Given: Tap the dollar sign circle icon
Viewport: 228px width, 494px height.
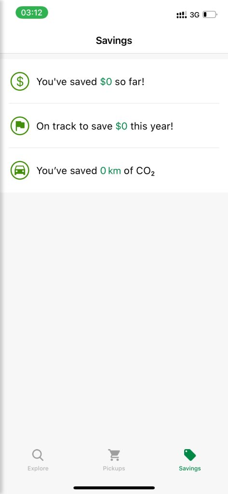Looking at the screenshot, I should [20, 82].
